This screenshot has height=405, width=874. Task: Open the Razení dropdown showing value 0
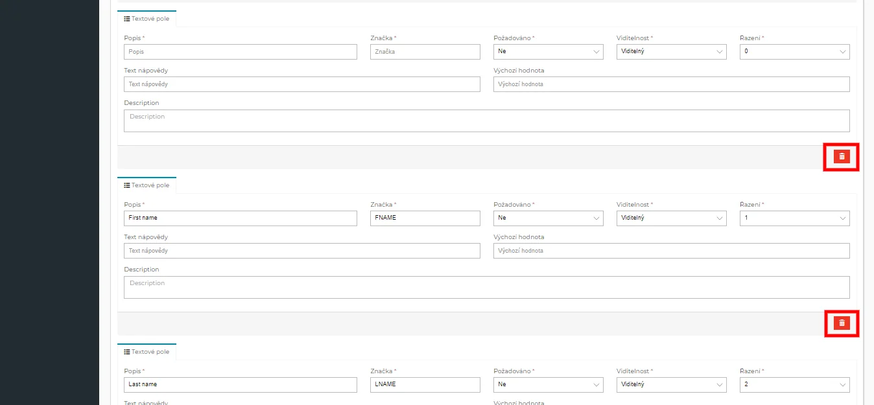pos(794,52)
